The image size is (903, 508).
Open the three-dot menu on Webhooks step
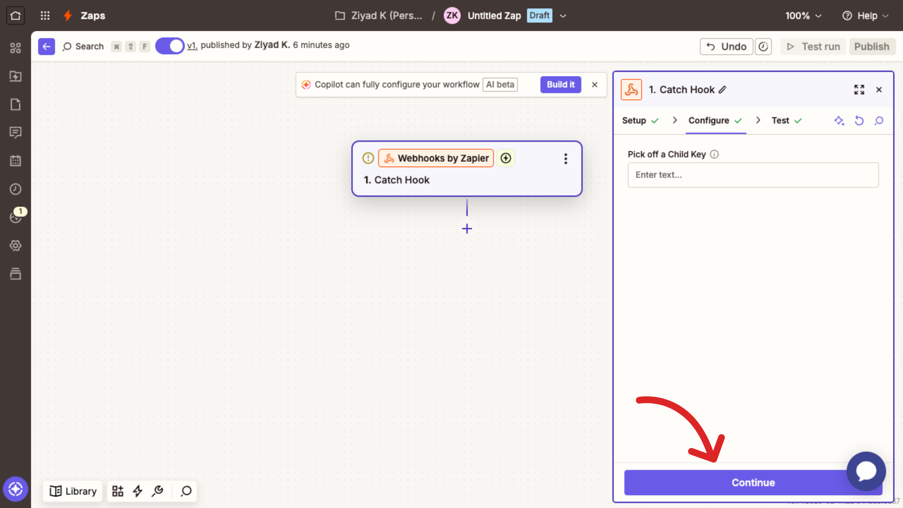click(x=566, y=158)
